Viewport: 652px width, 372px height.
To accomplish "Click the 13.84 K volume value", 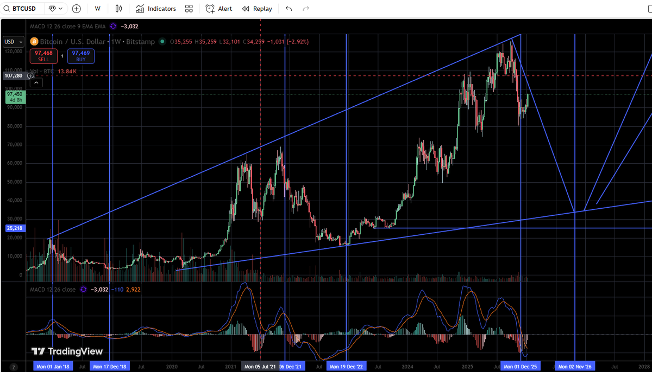I will [x=67, y=71].
